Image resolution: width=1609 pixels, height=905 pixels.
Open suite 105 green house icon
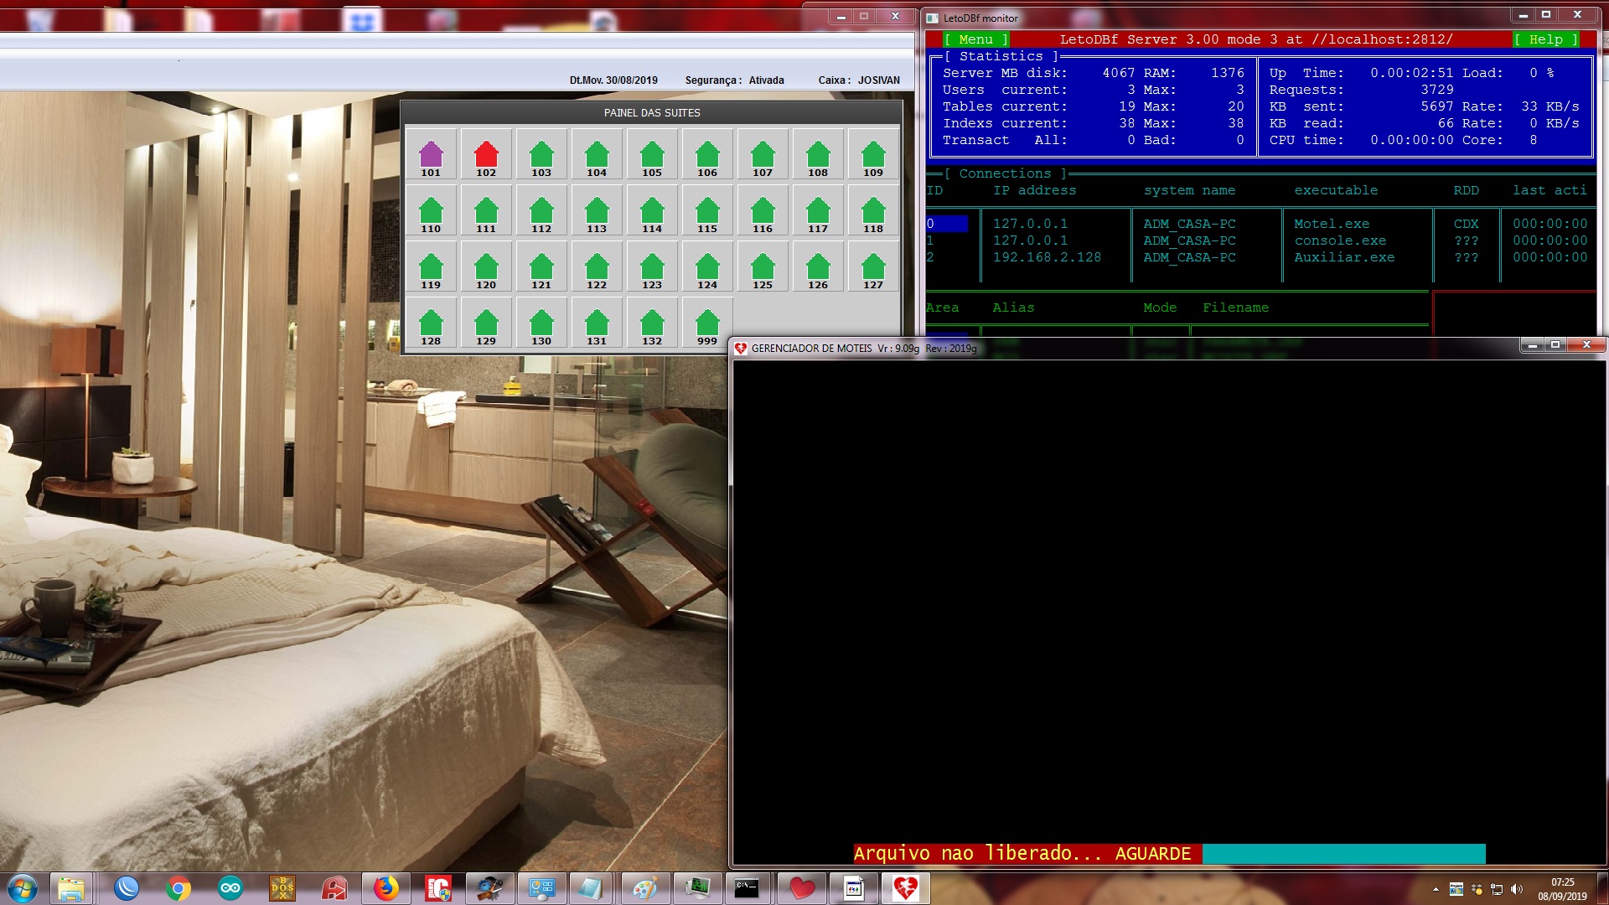[x=652, y=155]
